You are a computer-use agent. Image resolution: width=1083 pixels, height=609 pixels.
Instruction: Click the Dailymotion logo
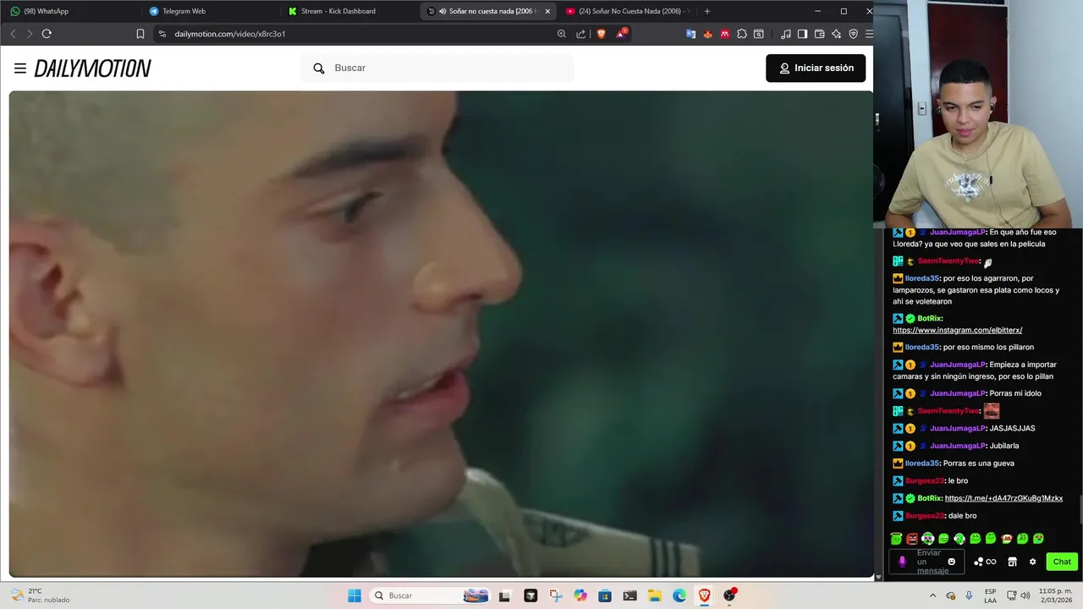(92, 69)
